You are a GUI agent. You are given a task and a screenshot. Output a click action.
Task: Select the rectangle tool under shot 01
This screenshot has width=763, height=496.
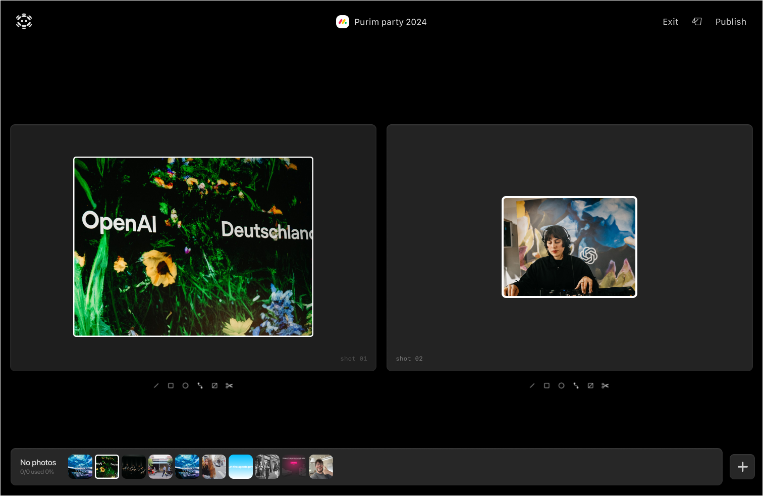click(171, 386)
